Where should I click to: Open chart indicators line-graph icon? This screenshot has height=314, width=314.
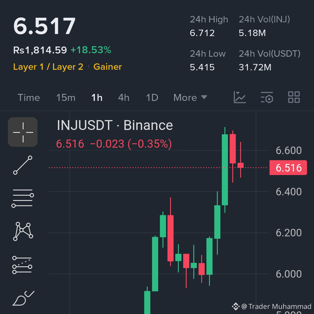pos(240,97)
